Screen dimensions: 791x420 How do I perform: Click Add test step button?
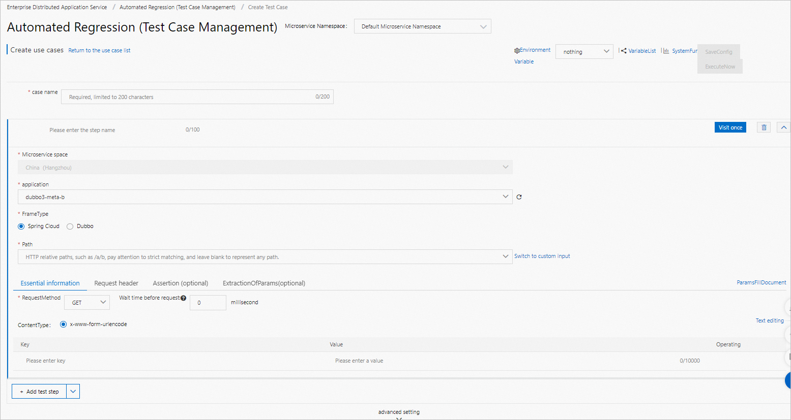(x=39, y=392)
